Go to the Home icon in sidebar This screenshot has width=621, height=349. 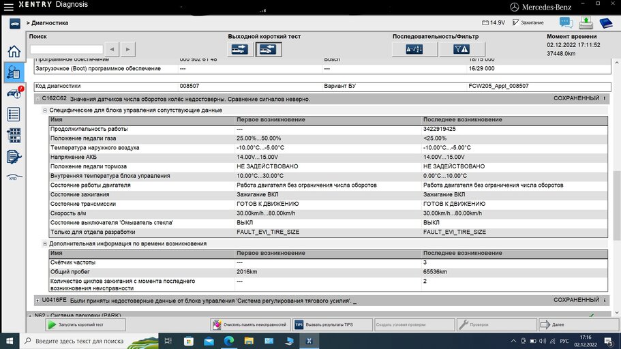point(14,51)
